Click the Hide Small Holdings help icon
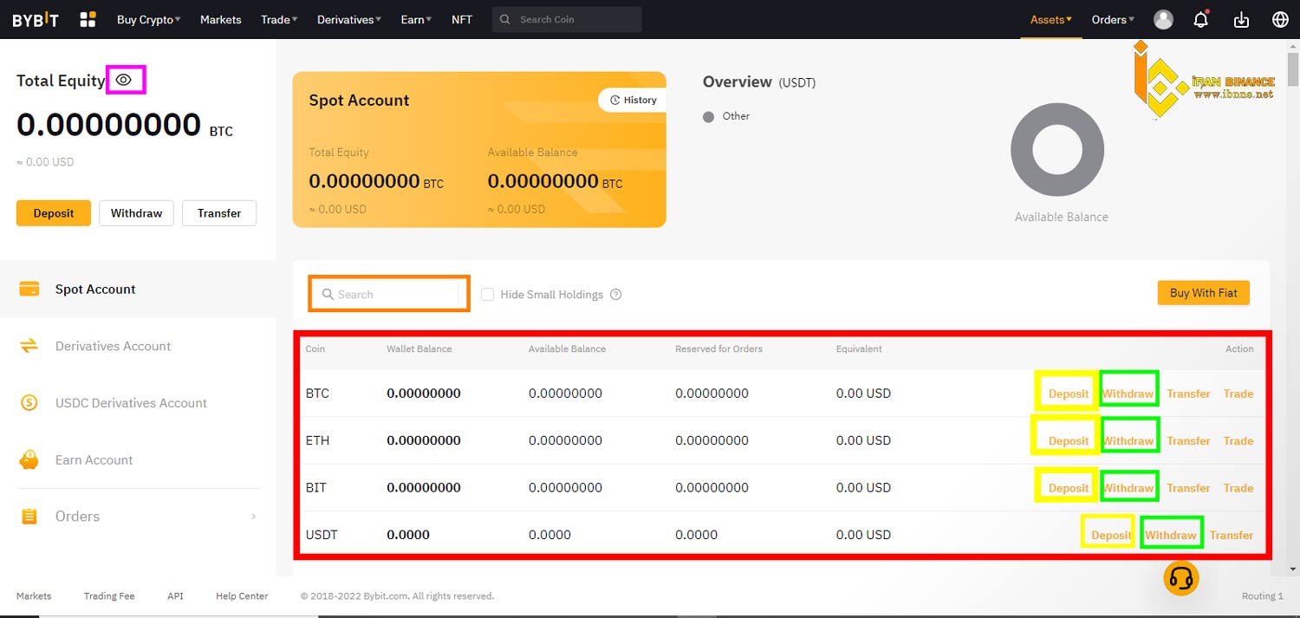Image resolution: width=1300 pixels, height=618 pixels. click(616, 295)
